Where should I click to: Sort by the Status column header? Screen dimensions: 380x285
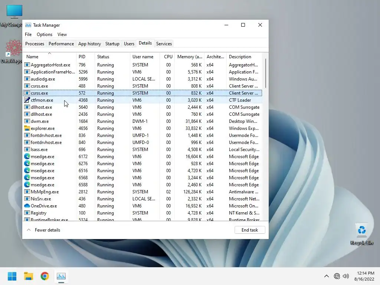point(112,57)
